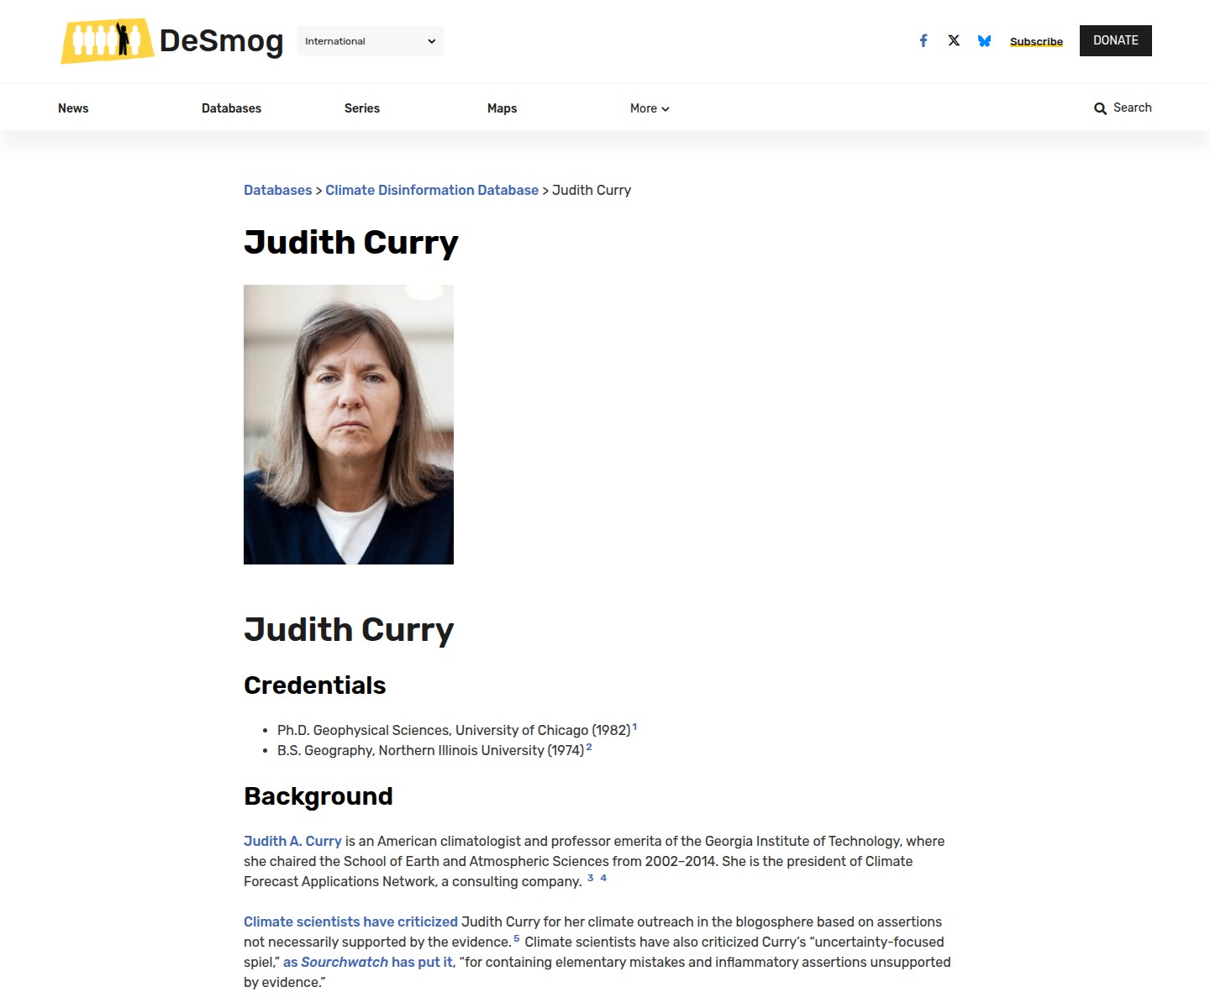The image size is (1210, 1008).
Task: Open the Series menu item
Action: pyautogui.click(x=362, y=108)
